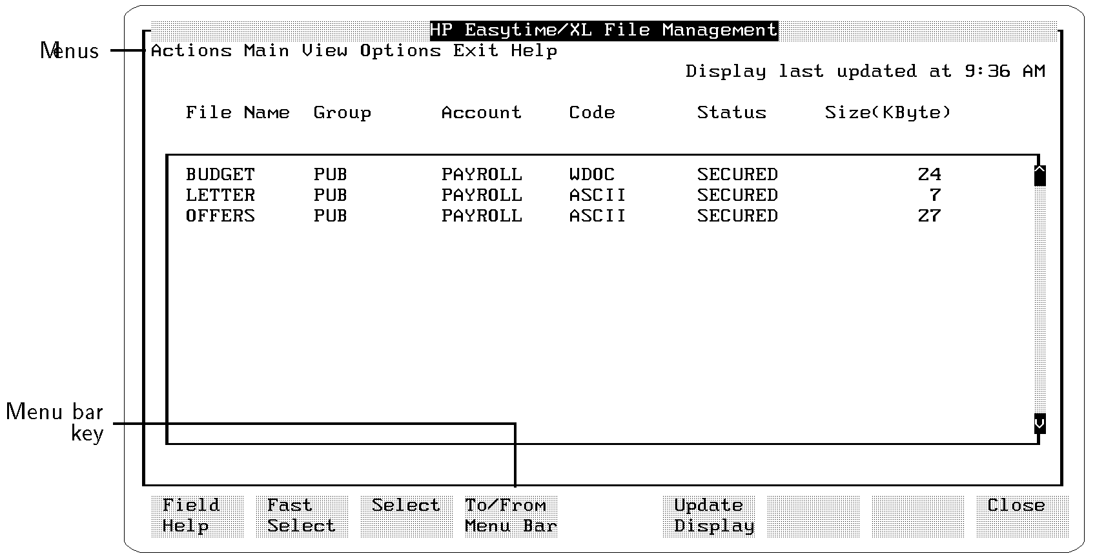Open the Actions menu

[x=191, y=51]
